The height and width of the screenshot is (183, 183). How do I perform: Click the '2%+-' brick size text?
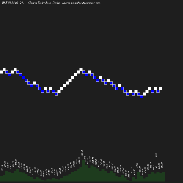coord(23,3)
